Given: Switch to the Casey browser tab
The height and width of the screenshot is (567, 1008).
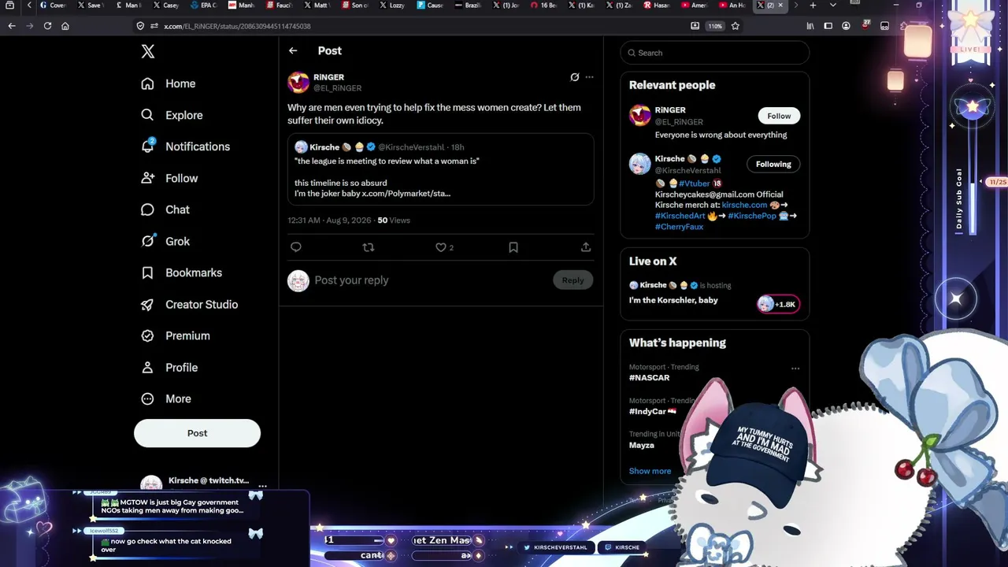Looking at the screenshot, I should click(x=166, y=6).
